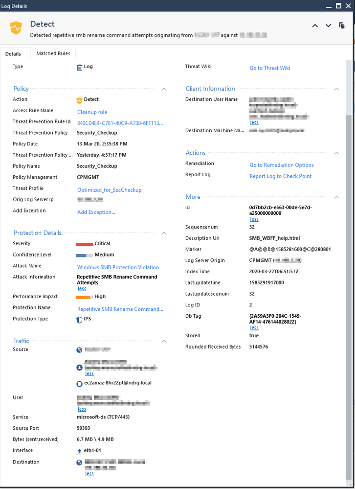
Task: Click the globe icon in the Source row
Action: pos(79,350)
